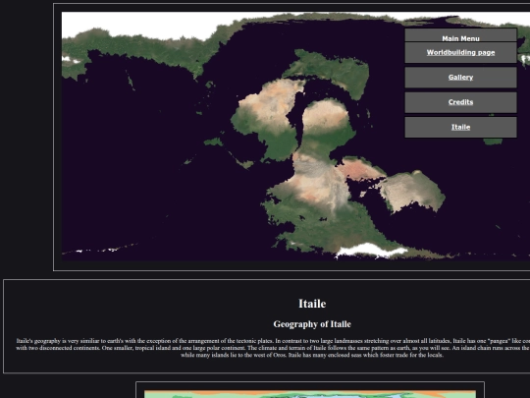
Task: Click the geography description paragraph
Action: [x=273, y=348]
